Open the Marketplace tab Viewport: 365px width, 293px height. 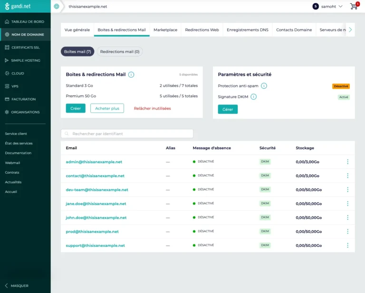pos(165,30)
